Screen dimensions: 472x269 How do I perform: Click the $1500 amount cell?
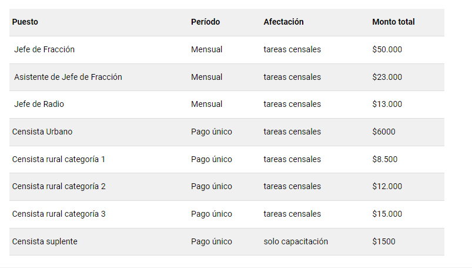coord(384,241)
